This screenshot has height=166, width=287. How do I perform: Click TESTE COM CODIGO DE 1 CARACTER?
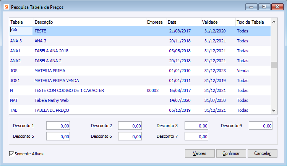click(x=69, y=90)
